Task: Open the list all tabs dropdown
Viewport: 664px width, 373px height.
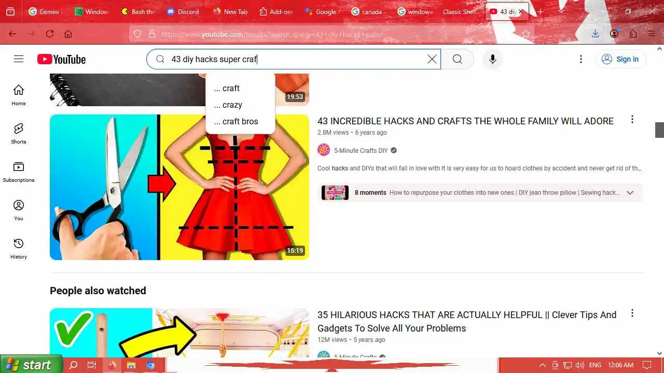Action: (561, 11)
